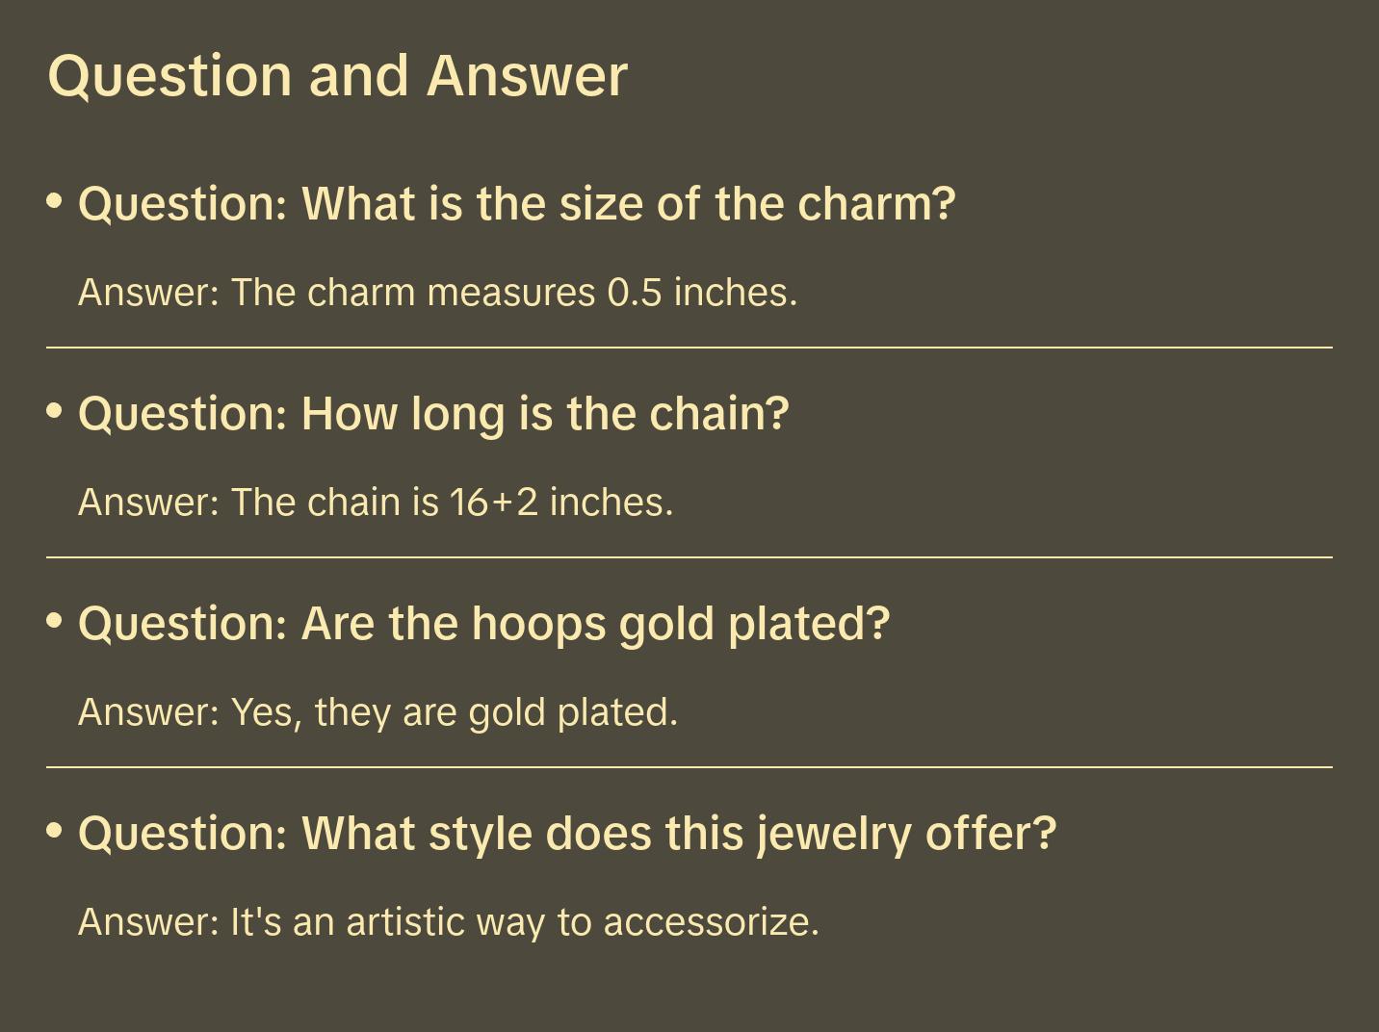The height and width of the screenshot is (1032, 1379).
Task: Click the answer about an artistic way to accessorize
Action: pos(448,922)
